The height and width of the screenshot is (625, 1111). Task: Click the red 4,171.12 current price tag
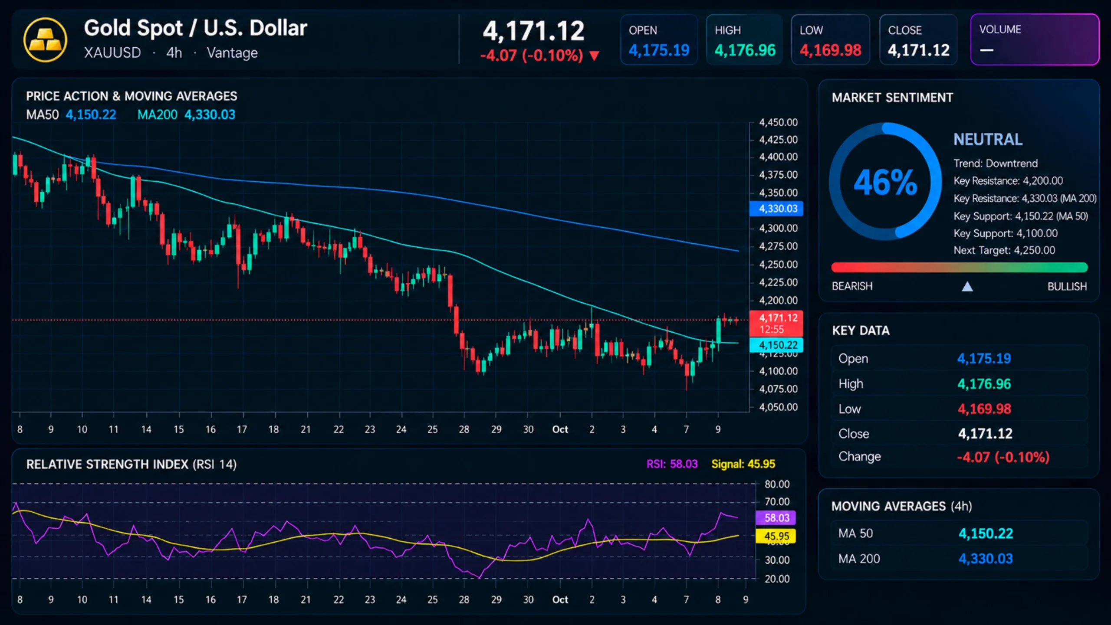coord(776,324)
